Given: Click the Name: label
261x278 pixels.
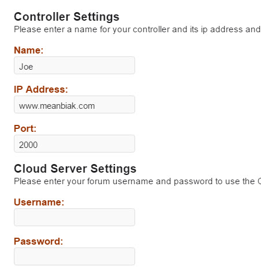Looking at the screenshot, I should (29, 50).
